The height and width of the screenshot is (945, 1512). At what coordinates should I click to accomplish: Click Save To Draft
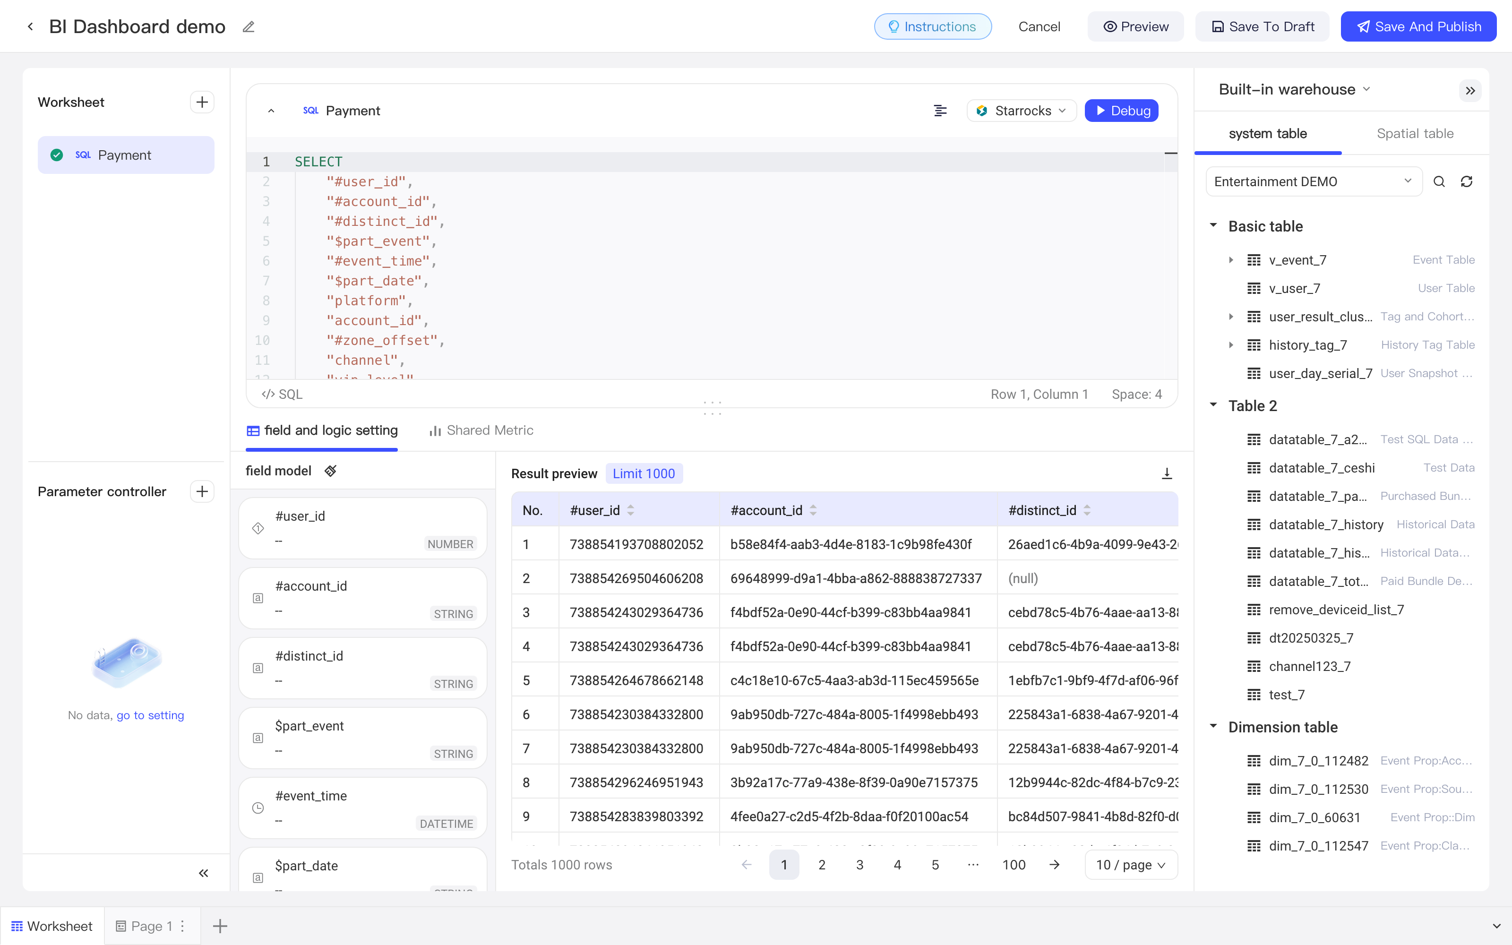1263,26
